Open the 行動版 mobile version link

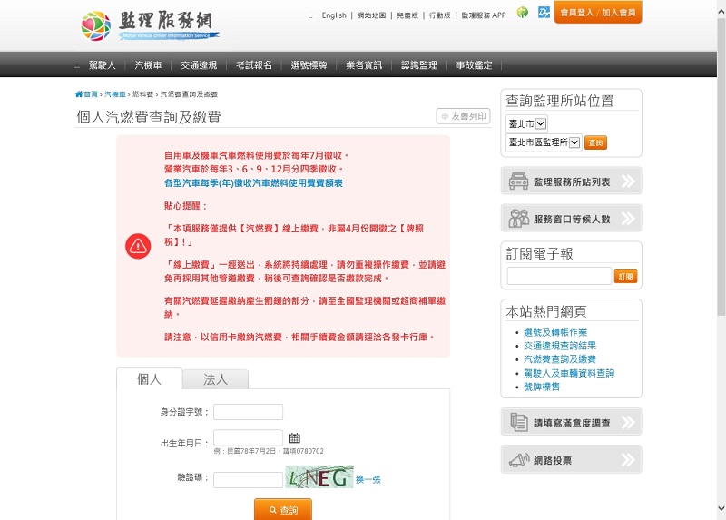(x=440, y=15)
